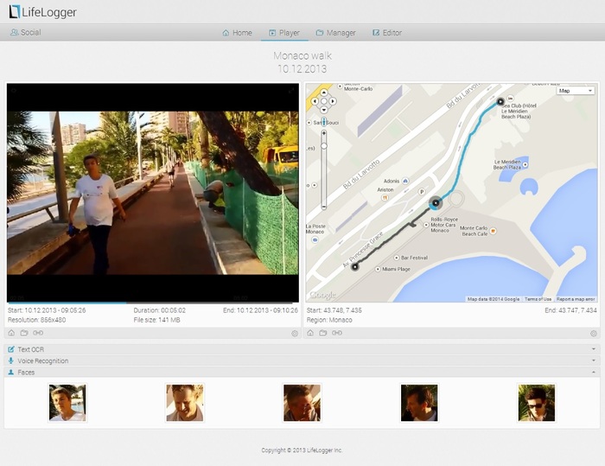Click link icon under map panel
Screen dimensions: 605x466
click(337, 333)
